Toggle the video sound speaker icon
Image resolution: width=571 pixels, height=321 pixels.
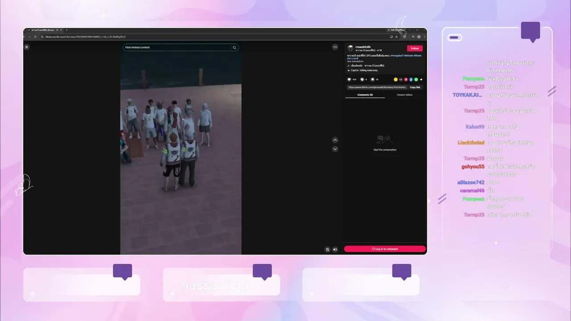[x=335, y=250]
